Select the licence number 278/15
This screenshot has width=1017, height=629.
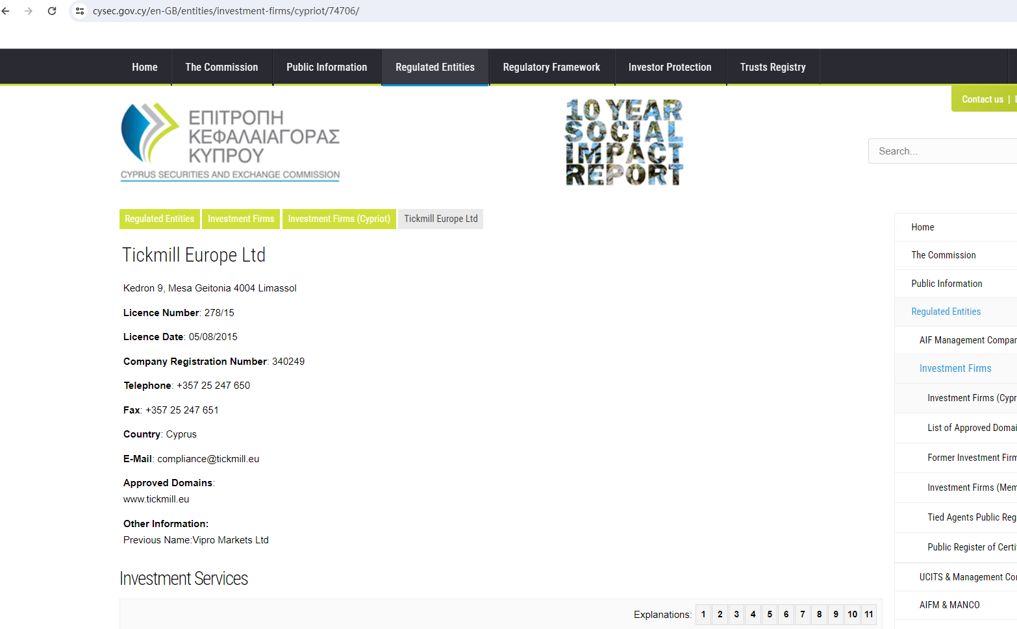coord(220,313)
